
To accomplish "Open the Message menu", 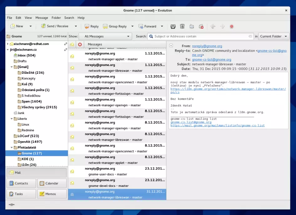I will (x=41, y=17).
